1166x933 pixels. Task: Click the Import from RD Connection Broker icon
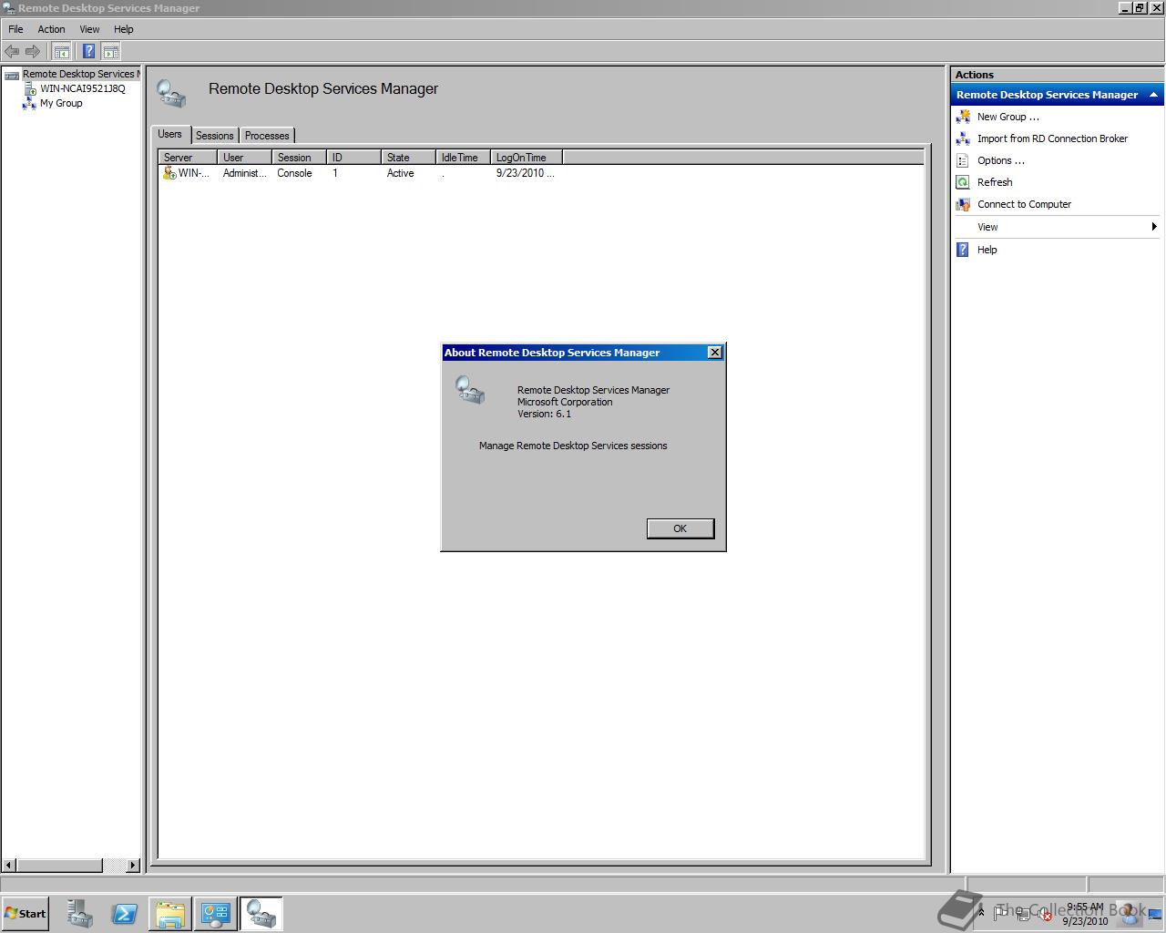pos(963,138)
